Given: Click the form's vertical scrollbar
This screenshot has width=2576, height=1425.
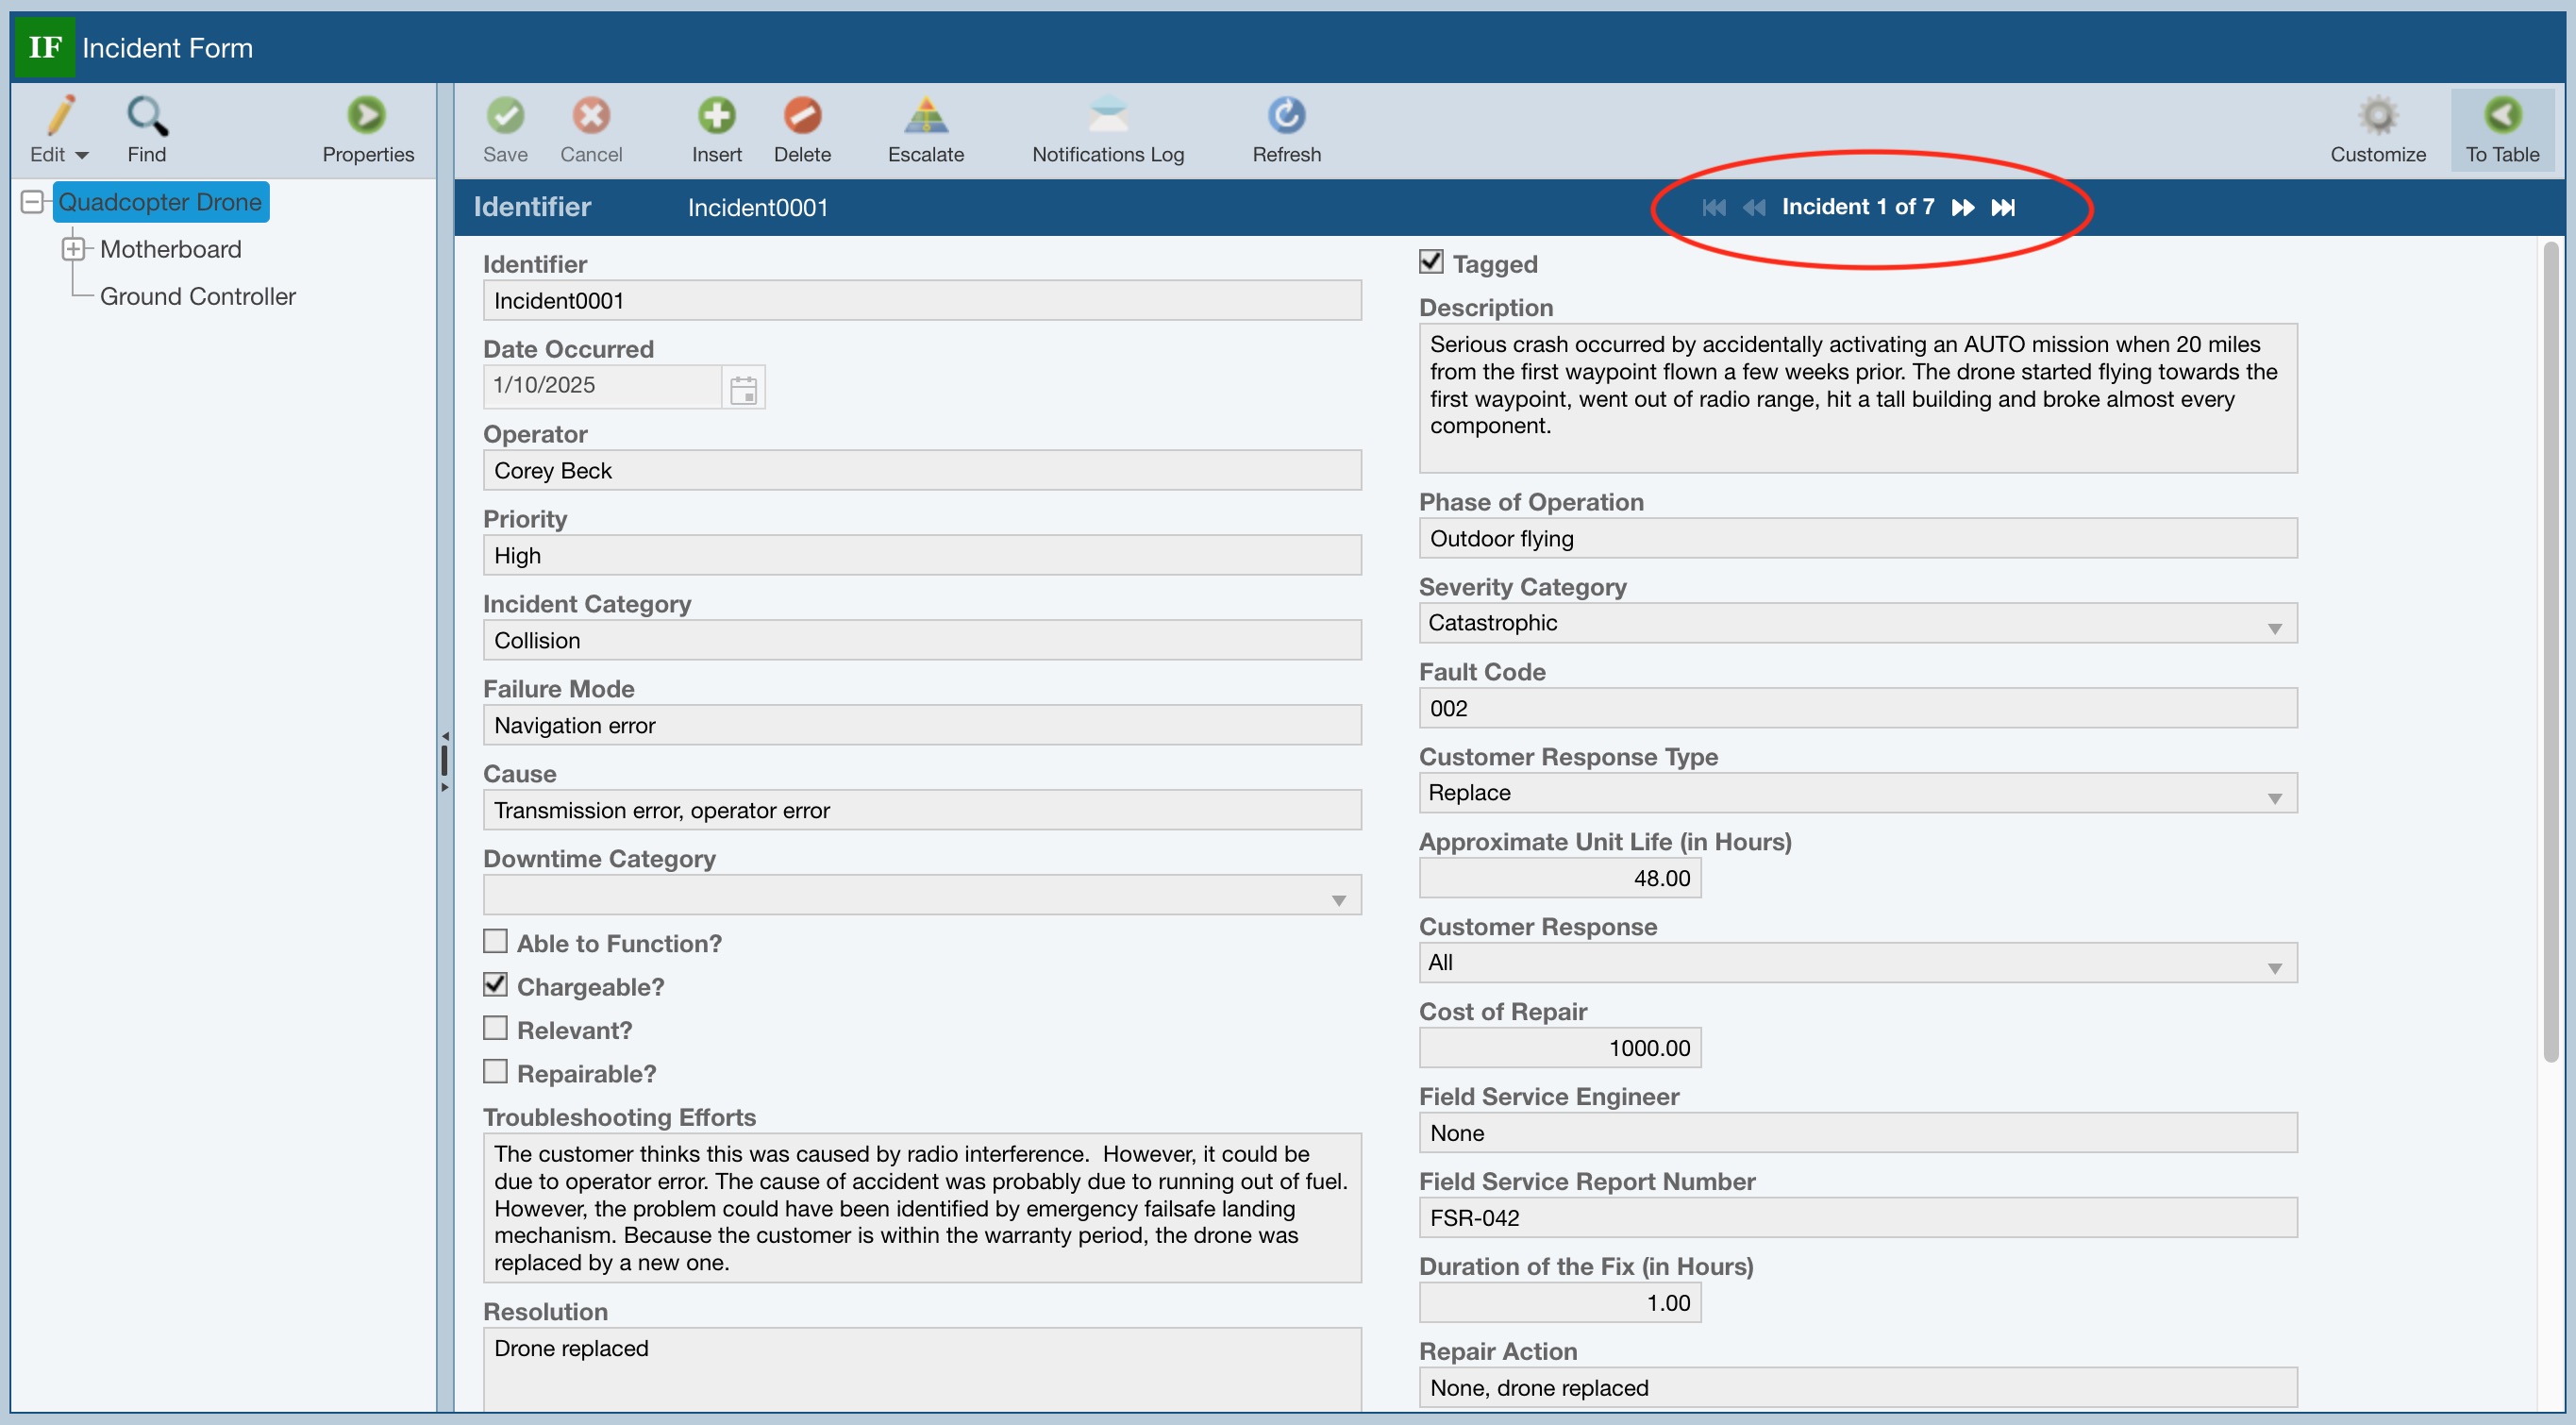Looking at the screenshot, I should [2551, 652].
